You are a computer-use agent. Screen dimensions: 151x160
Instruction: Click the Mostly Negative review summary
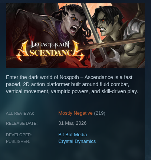click(75, 113)
